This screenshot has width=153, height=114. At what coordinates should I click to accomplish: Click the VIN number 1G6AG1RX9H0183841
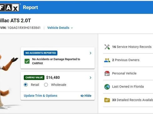[x=24, y=28]
